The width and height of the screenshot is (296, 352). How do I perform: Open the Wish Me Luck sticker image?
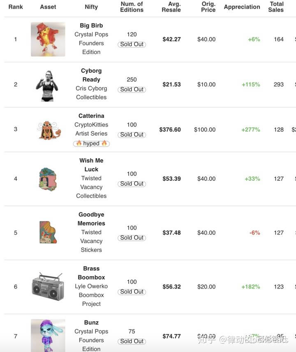tap(48, 179)
